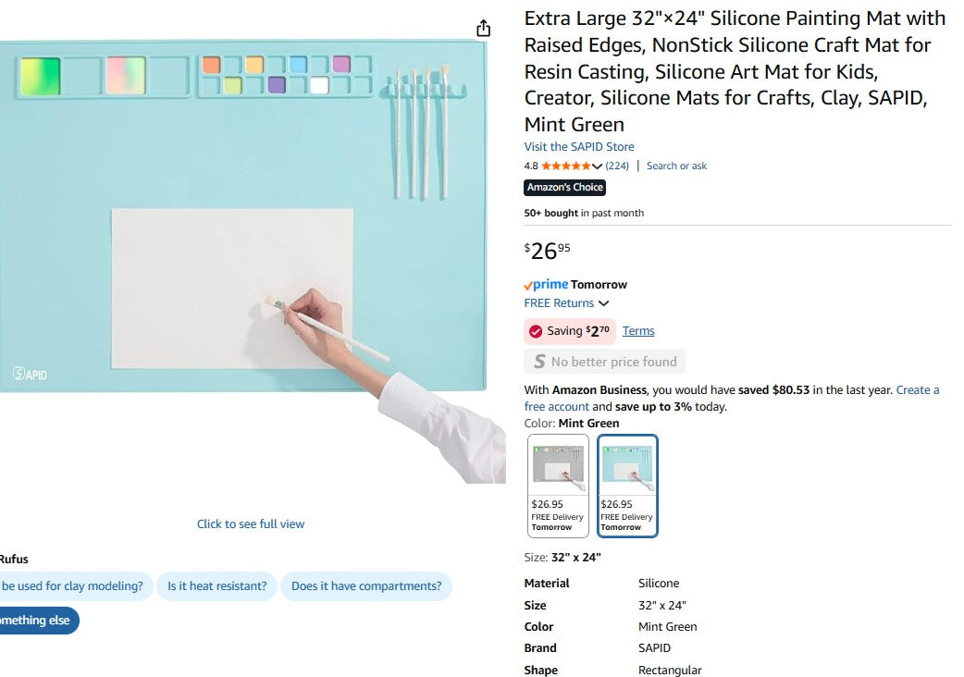Click to see full view of image
This screenshot has height=677, width=964.
(x=251, y=524)
